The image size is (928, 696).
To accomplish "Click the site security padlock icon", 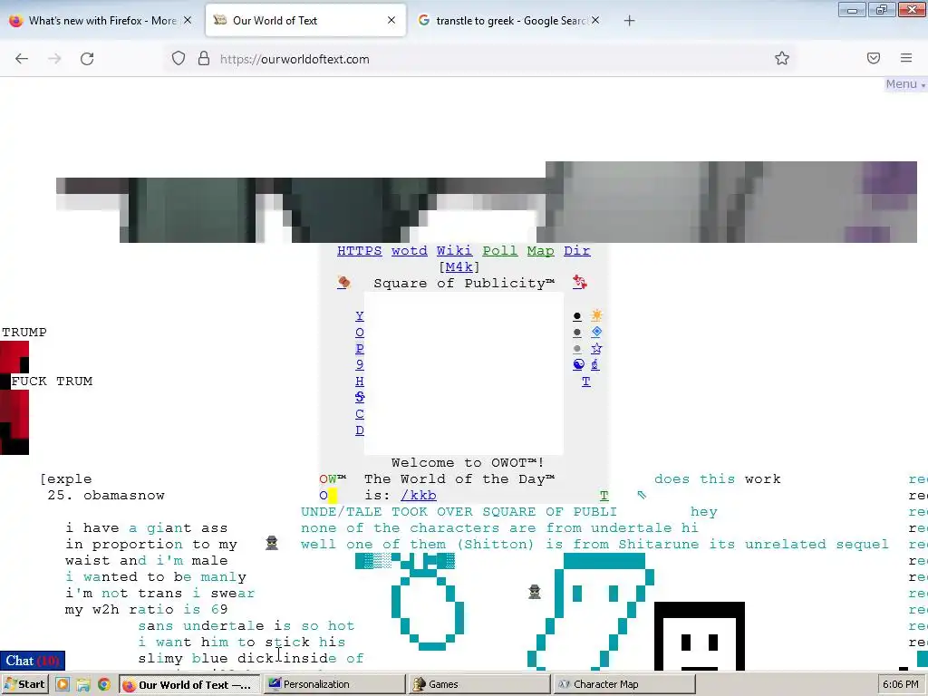I will tap(204, 59).
